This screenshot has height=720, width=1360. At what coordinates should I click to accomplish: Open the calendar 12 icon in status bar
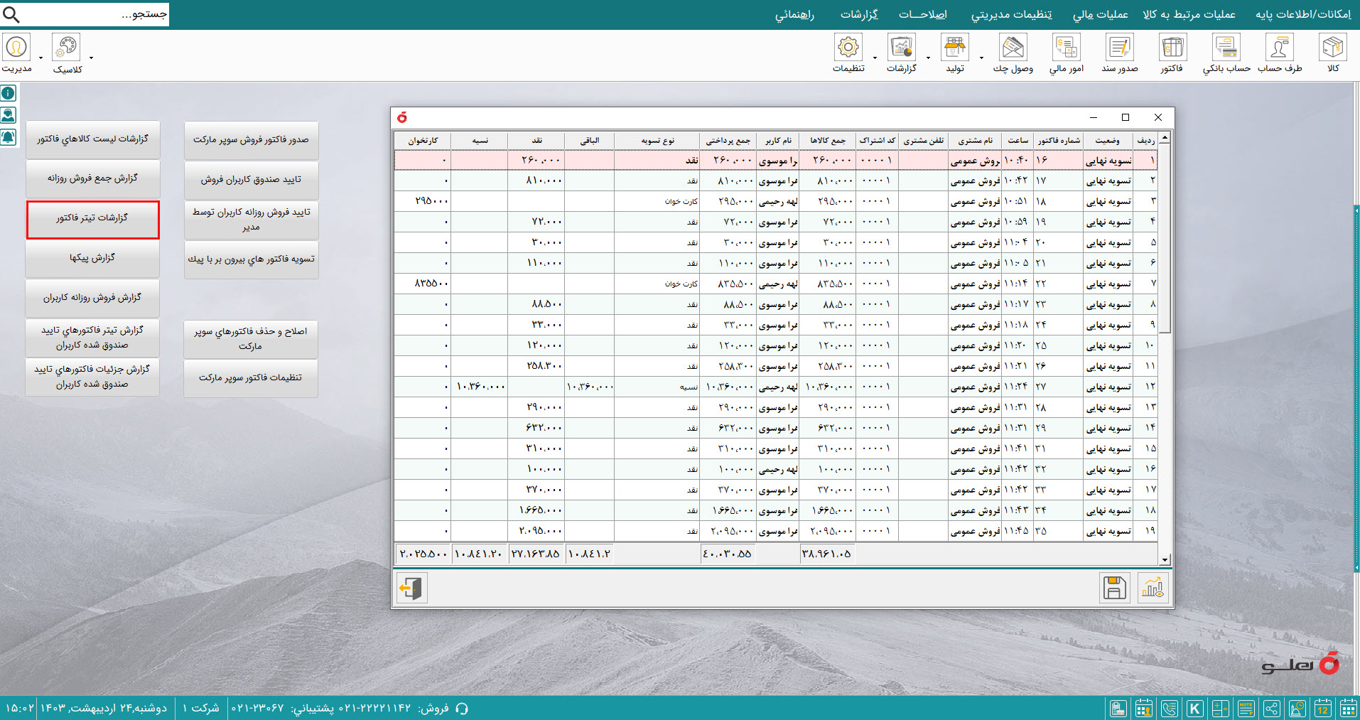[x=1323, y=708]
